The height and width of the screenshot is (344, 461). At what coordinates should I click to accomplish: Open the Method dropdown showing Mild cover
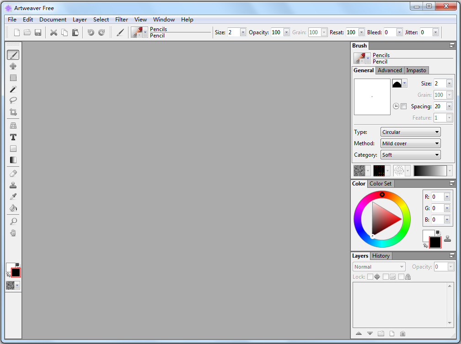point(410,143)
